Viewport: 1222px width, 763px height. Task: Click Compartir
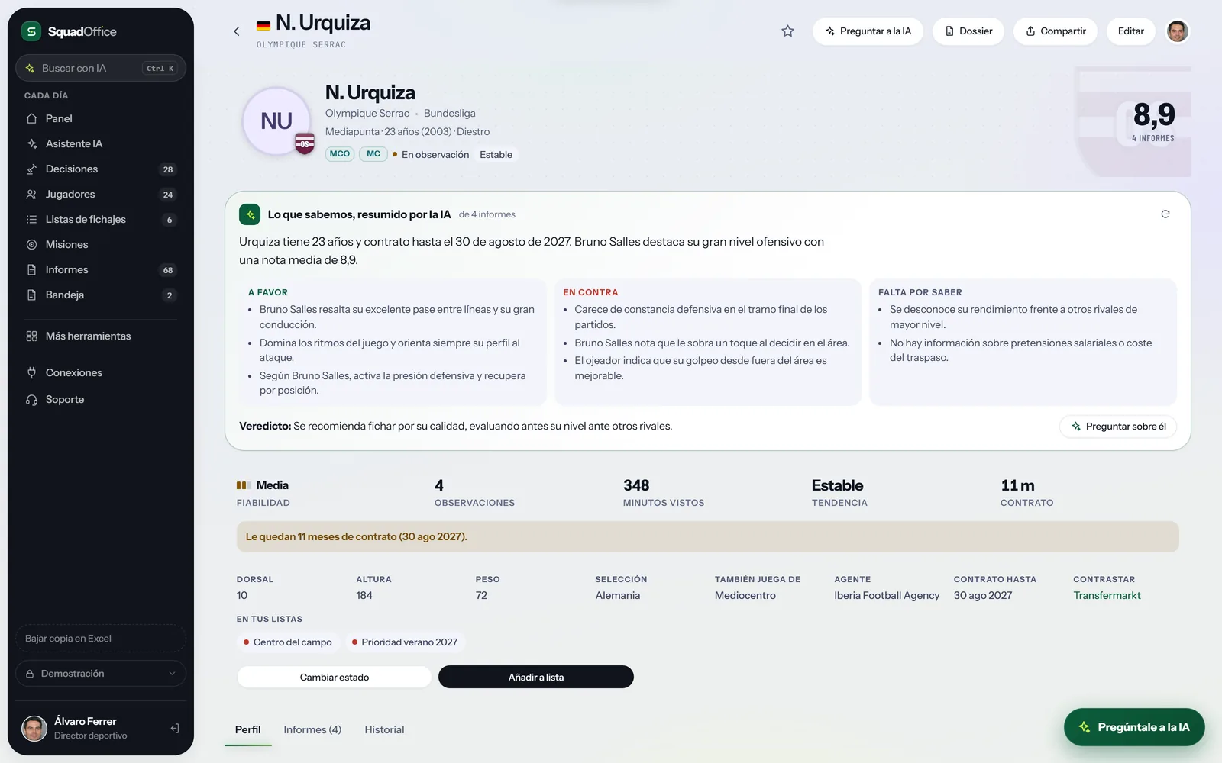pos(1055,31)
